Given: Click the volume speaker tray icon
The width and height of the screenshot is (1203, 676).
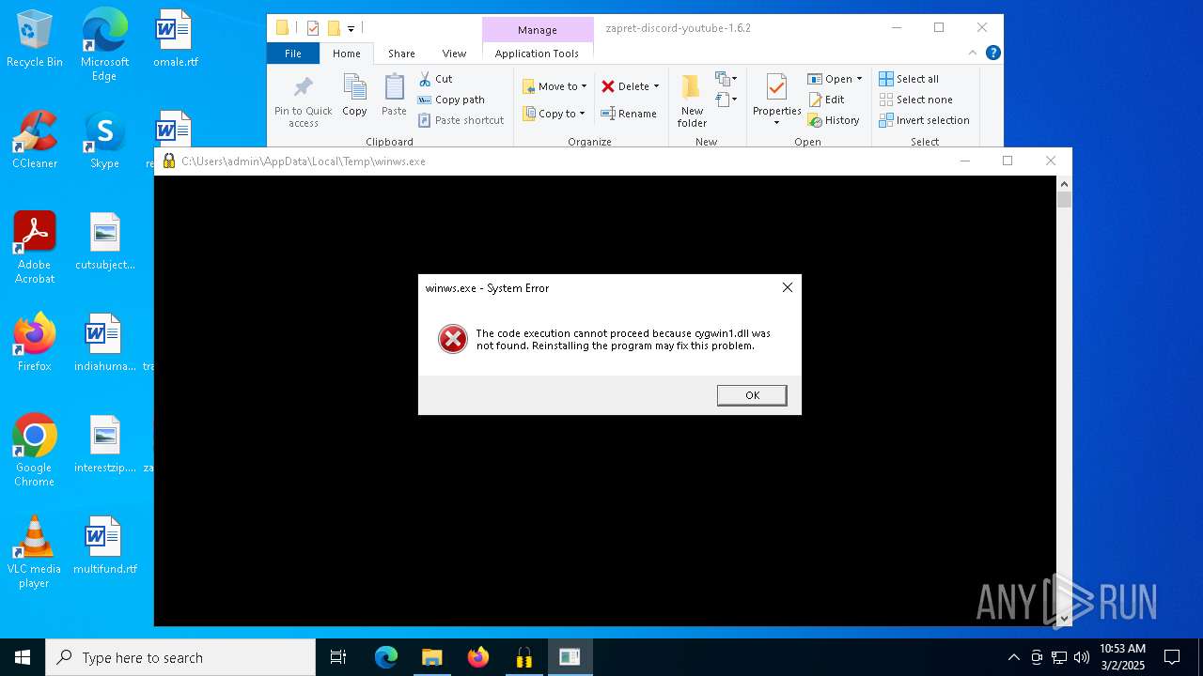Looking at the screenshot, I should 1082,657.
